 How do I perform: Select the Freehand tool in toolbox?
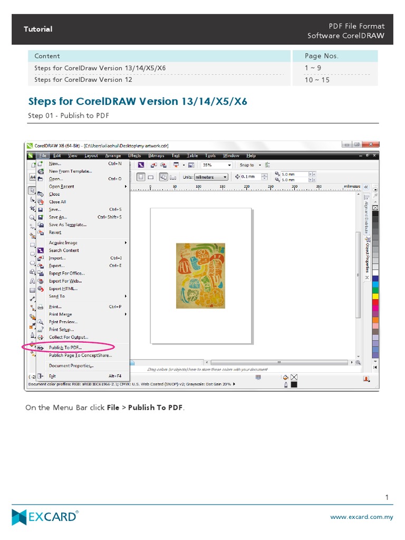coord(32,227)
